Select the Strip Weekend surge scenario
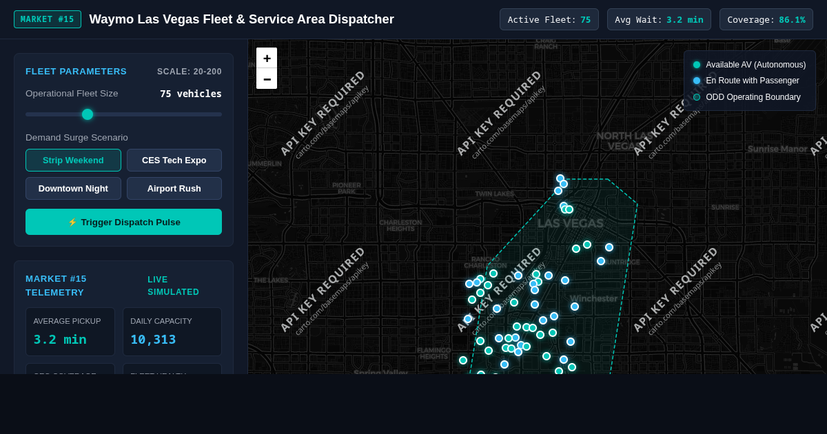The height and width of the screenshot is (434, 827). click(73, 160)
